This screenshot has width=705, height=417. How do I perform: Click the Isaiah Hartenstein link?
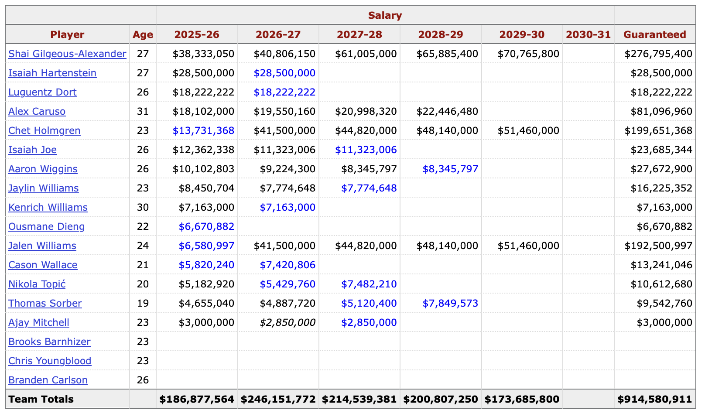click(x=52, y=73)
